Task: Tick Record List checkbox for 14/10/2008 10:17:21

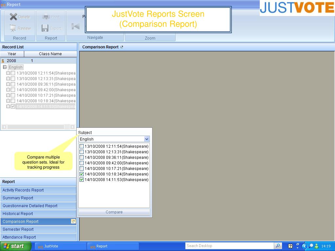Action: click(13, 95)
